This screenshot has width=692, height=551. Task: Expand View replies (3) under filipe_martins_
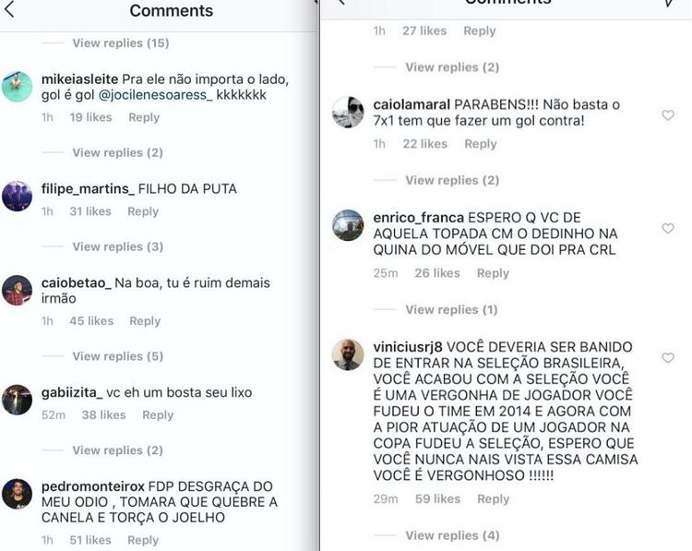coord(118,246)
